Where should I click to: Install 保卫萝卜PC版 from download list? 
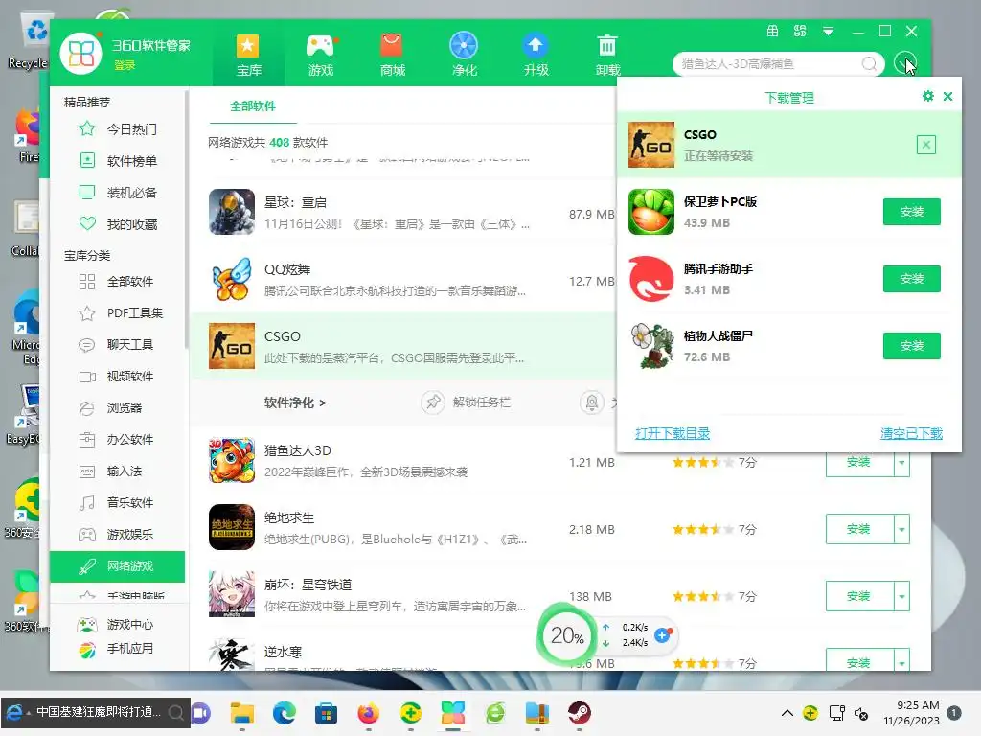(x=912, y=212)
